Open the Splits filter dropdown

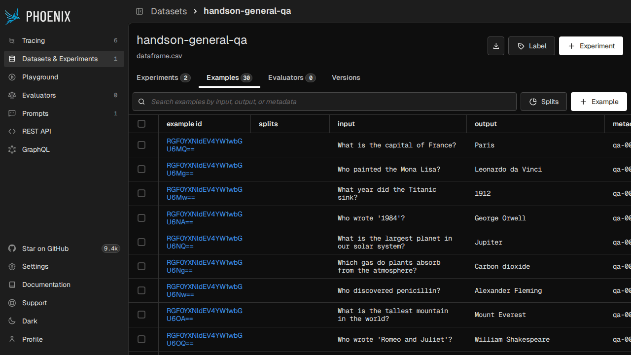point(543,102)
